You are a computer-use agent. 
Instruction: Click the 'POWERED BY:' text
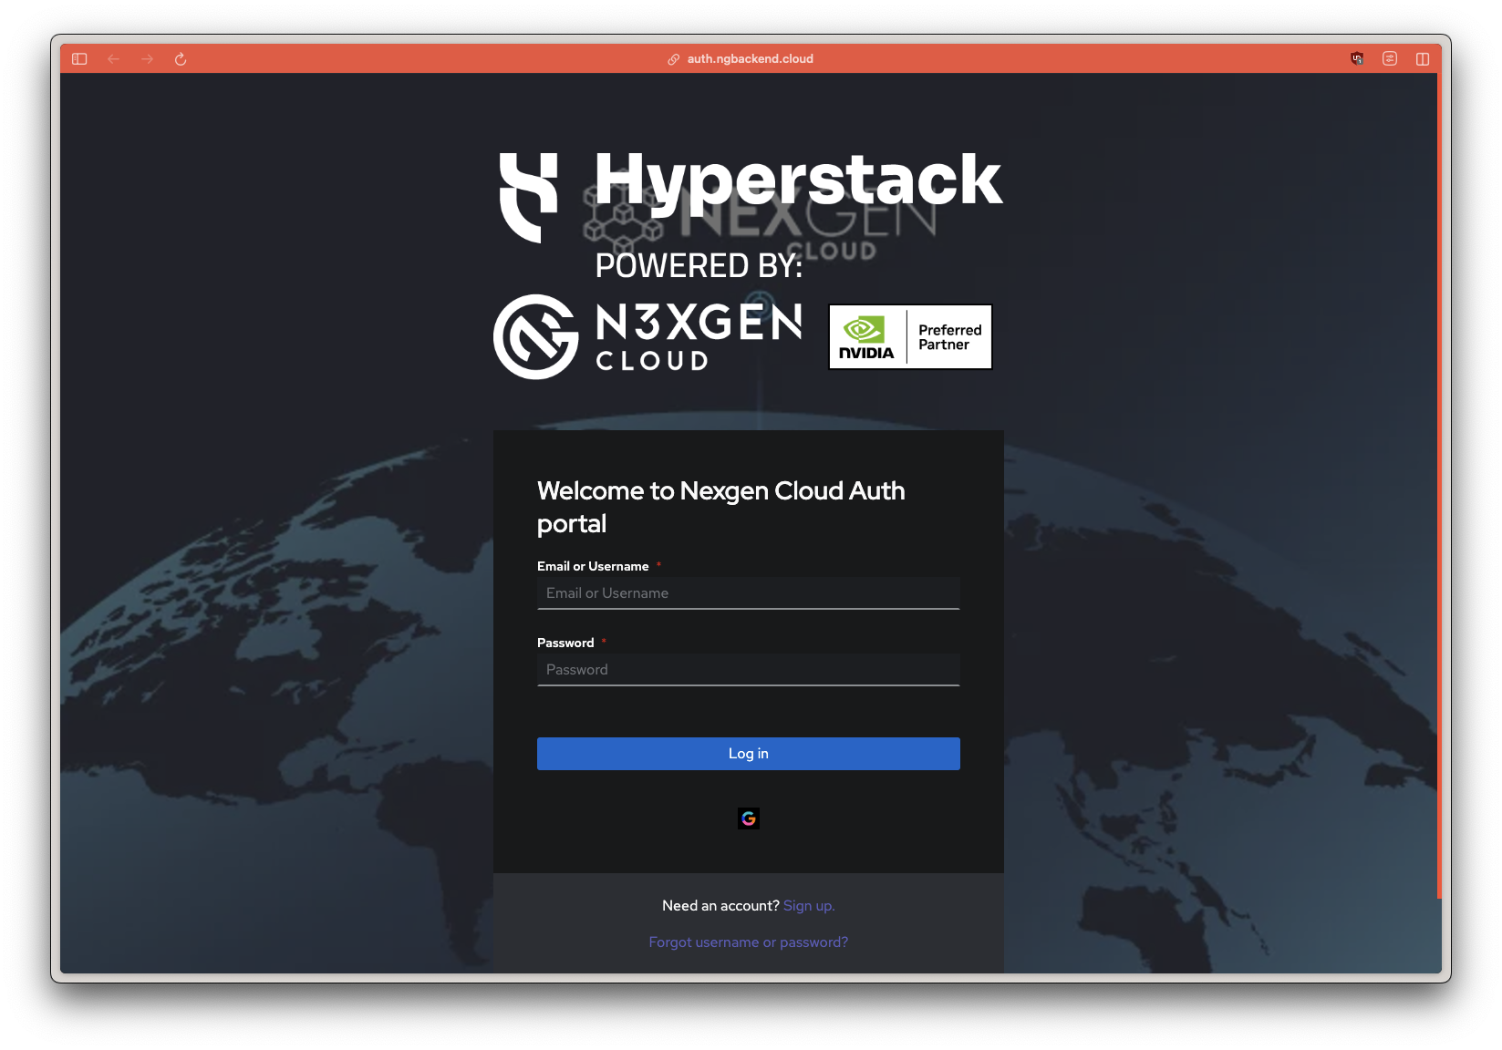pyautogui.click(x=699, y=266)
